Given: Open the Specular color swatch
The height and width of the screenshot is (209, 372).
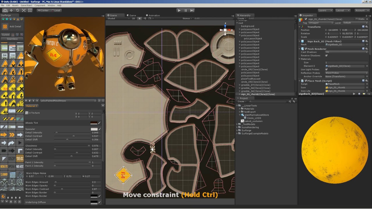Looking at the screenshot, I should coord(94,129).
